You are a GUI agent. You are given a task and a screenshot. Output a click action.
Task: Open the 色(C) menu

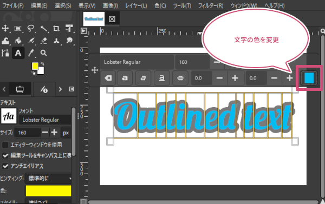click(160, 5)
